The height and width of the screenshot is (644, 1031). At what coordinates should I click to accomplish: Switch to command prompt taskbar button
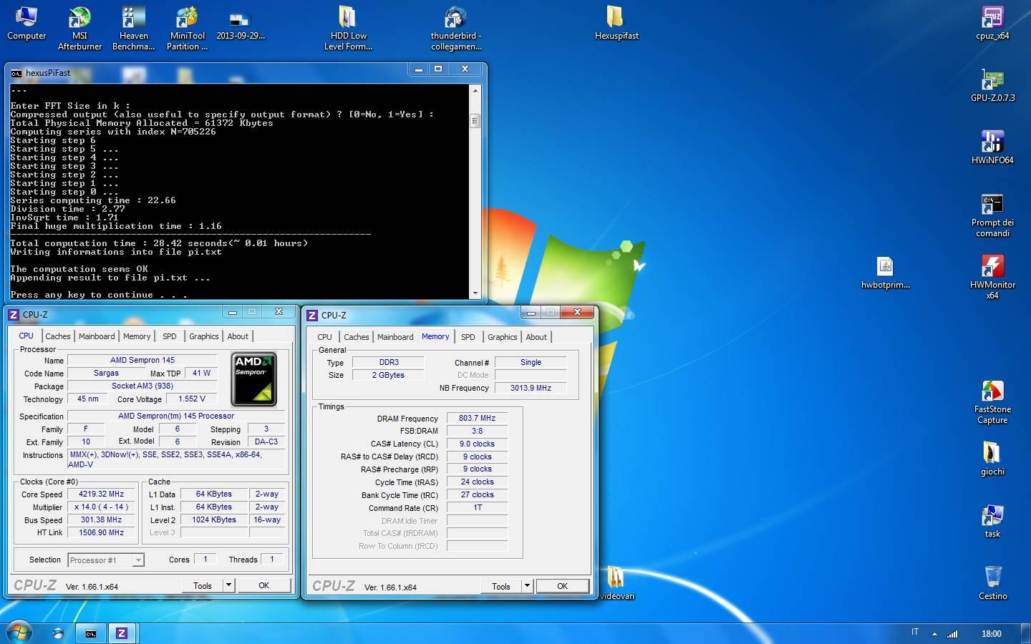pos(91,633)
